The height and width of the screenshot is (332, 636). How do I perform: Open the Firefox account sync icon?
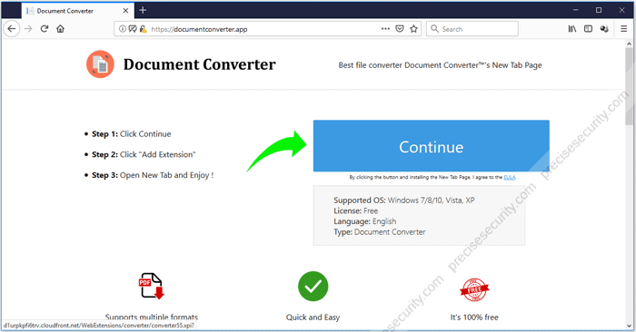[604, 29]
